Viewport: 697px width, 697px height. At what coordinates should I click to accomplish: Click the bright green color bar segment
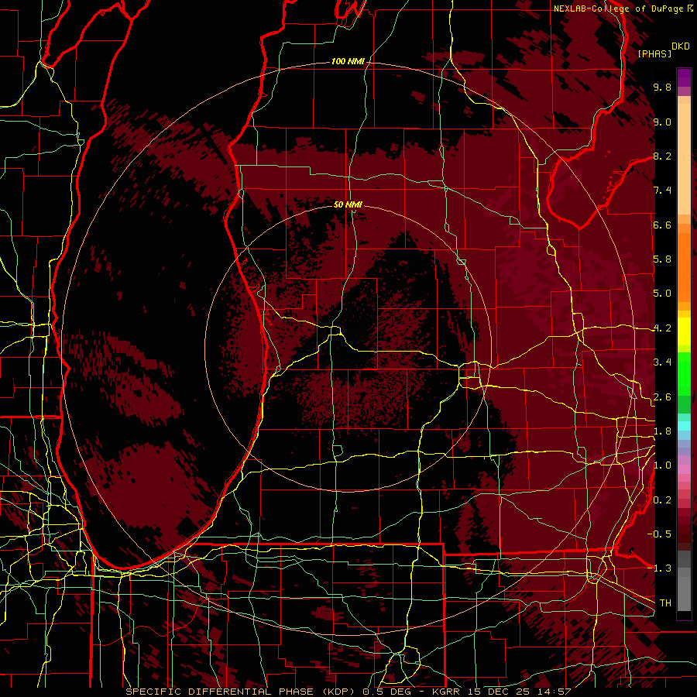click(x=684, y=373)
